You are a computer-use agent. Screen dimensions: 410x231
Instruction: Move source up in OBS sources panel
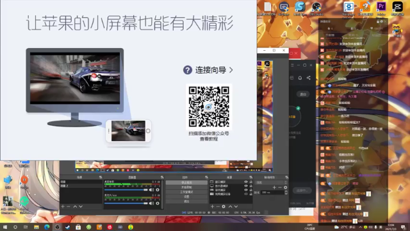pos(231,207)
